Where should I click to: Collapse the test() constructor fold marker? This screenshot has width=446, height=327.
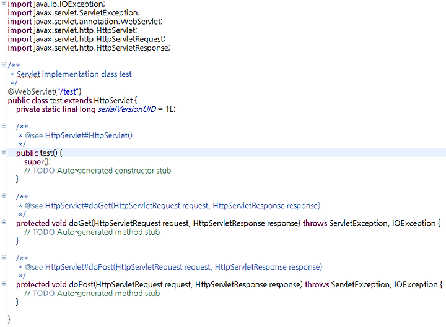coord(4,152)
